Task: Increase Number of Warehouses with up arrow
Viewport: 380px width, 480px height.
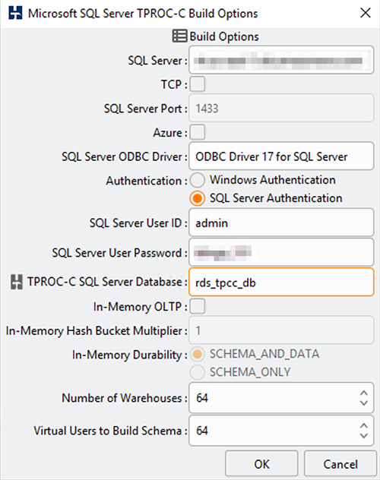Action: [x=364, y=393]
